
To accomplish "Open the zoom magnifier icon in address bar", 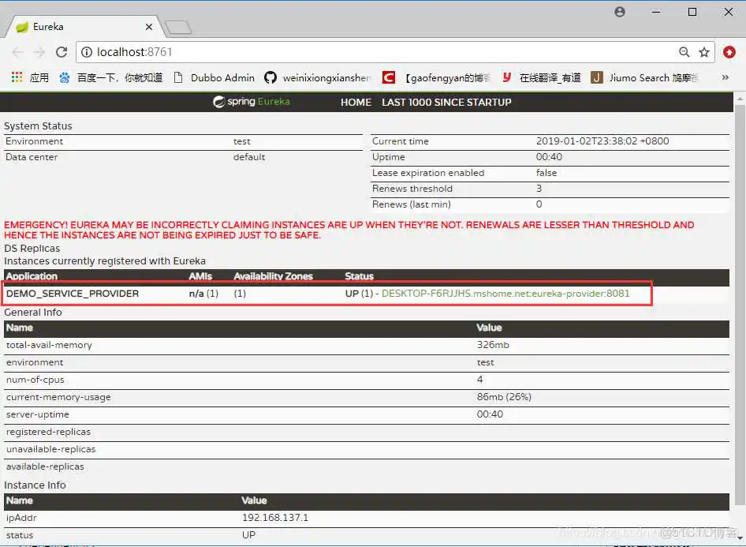I will click(x=684, y=52).
